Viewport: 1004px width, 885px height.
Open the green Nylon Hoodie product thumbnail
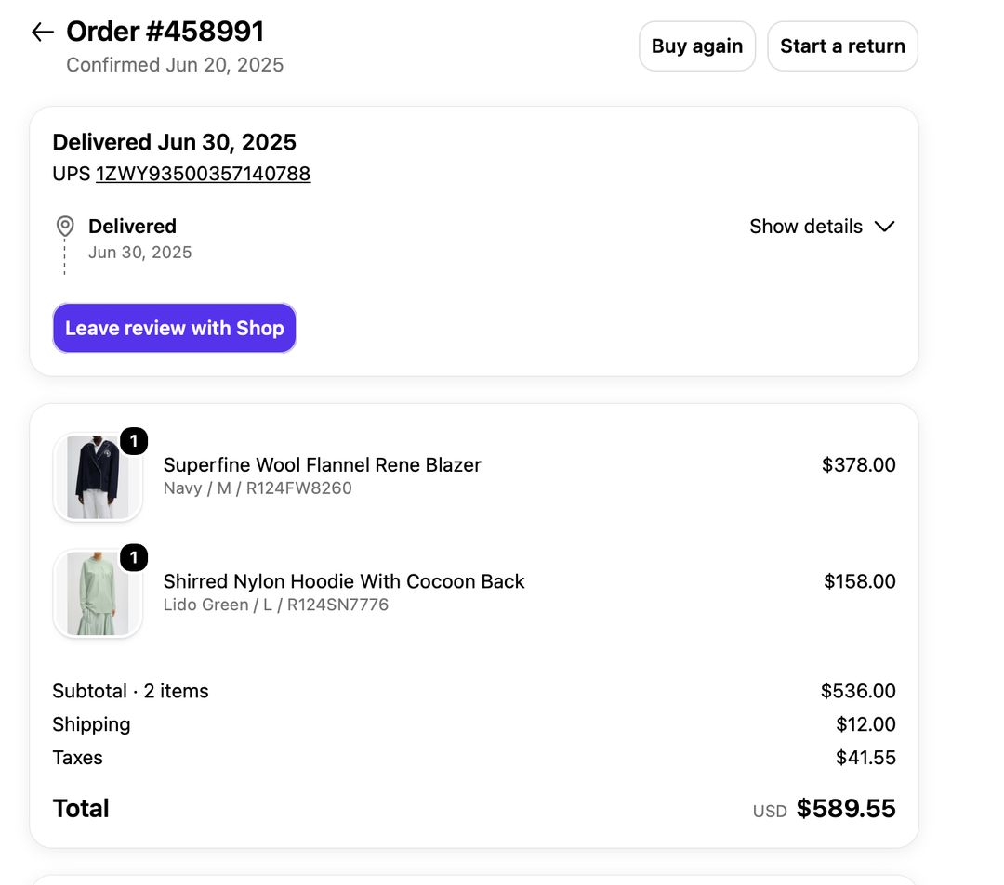98,593
